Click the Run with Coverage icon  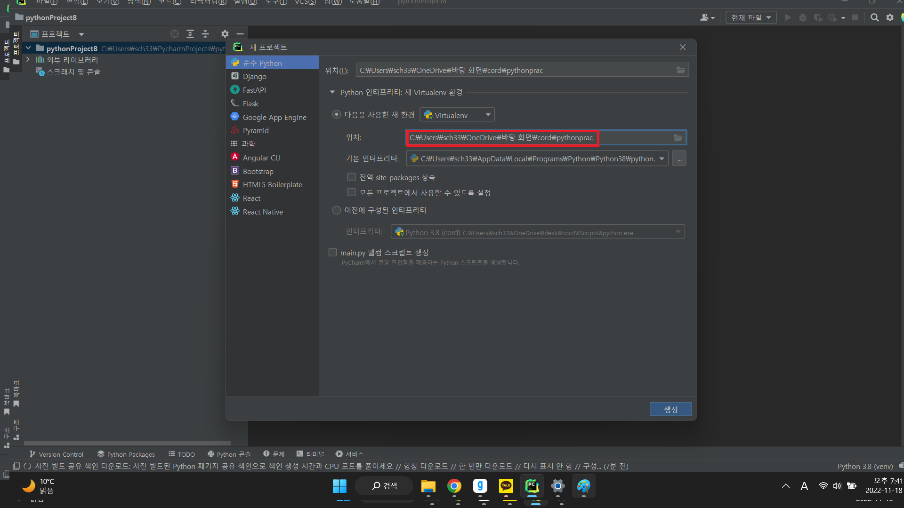point(818,17)
